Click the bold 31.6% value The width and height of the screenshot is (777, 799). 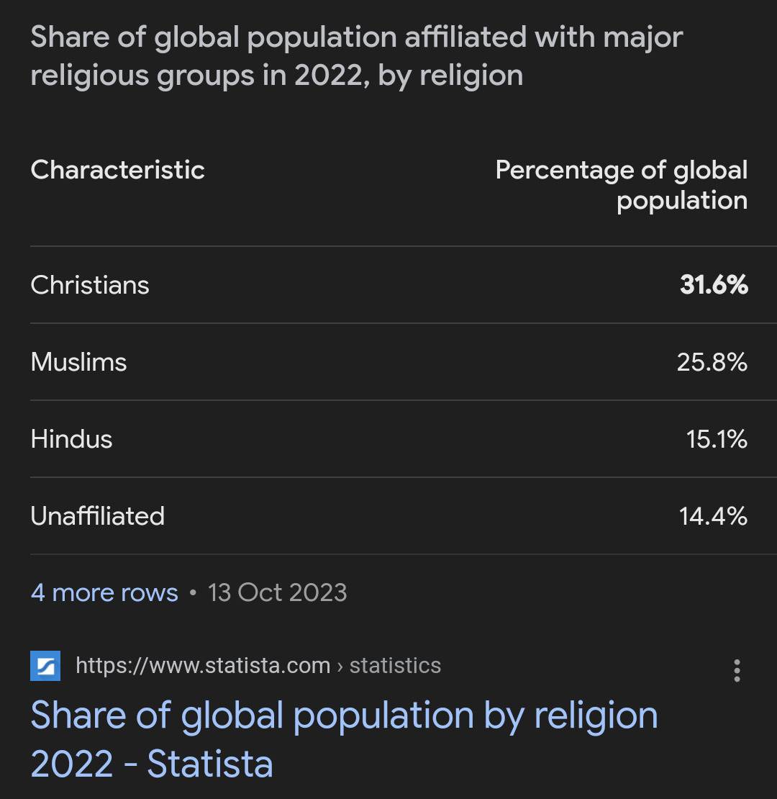[x=714, y=285]
